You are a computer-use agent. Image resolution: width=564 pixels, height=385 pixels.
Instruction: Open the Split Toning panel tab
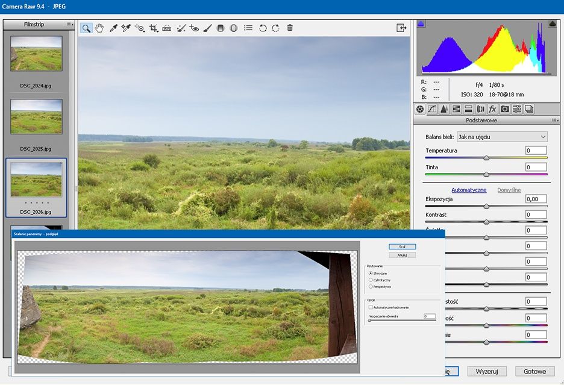(x=468, y=109)
